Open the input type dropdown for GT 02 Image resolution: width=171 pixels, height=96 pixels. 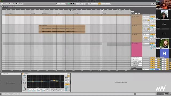146,26
